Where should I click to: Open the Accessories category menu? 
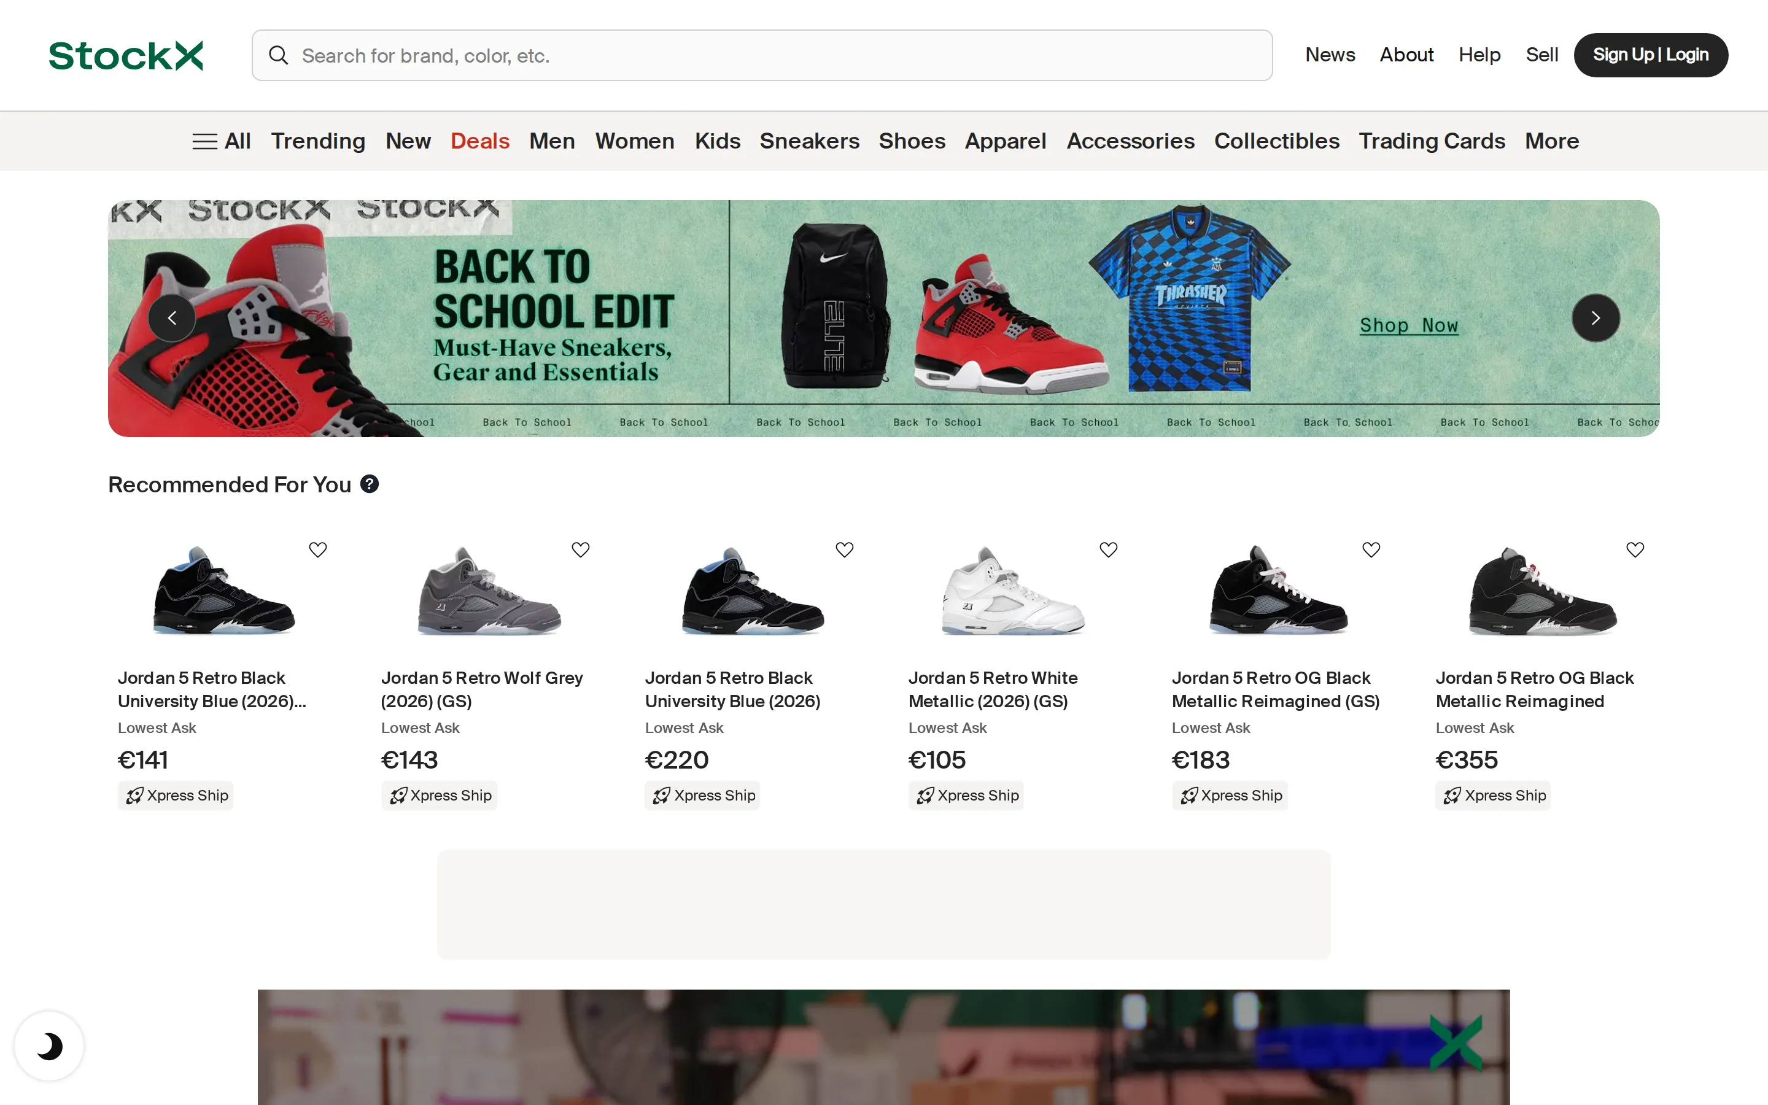(x=1130, y=141)
